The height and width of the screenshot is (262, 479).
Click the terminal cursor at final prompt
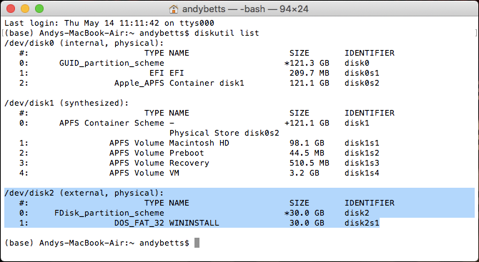coord(197,243)
